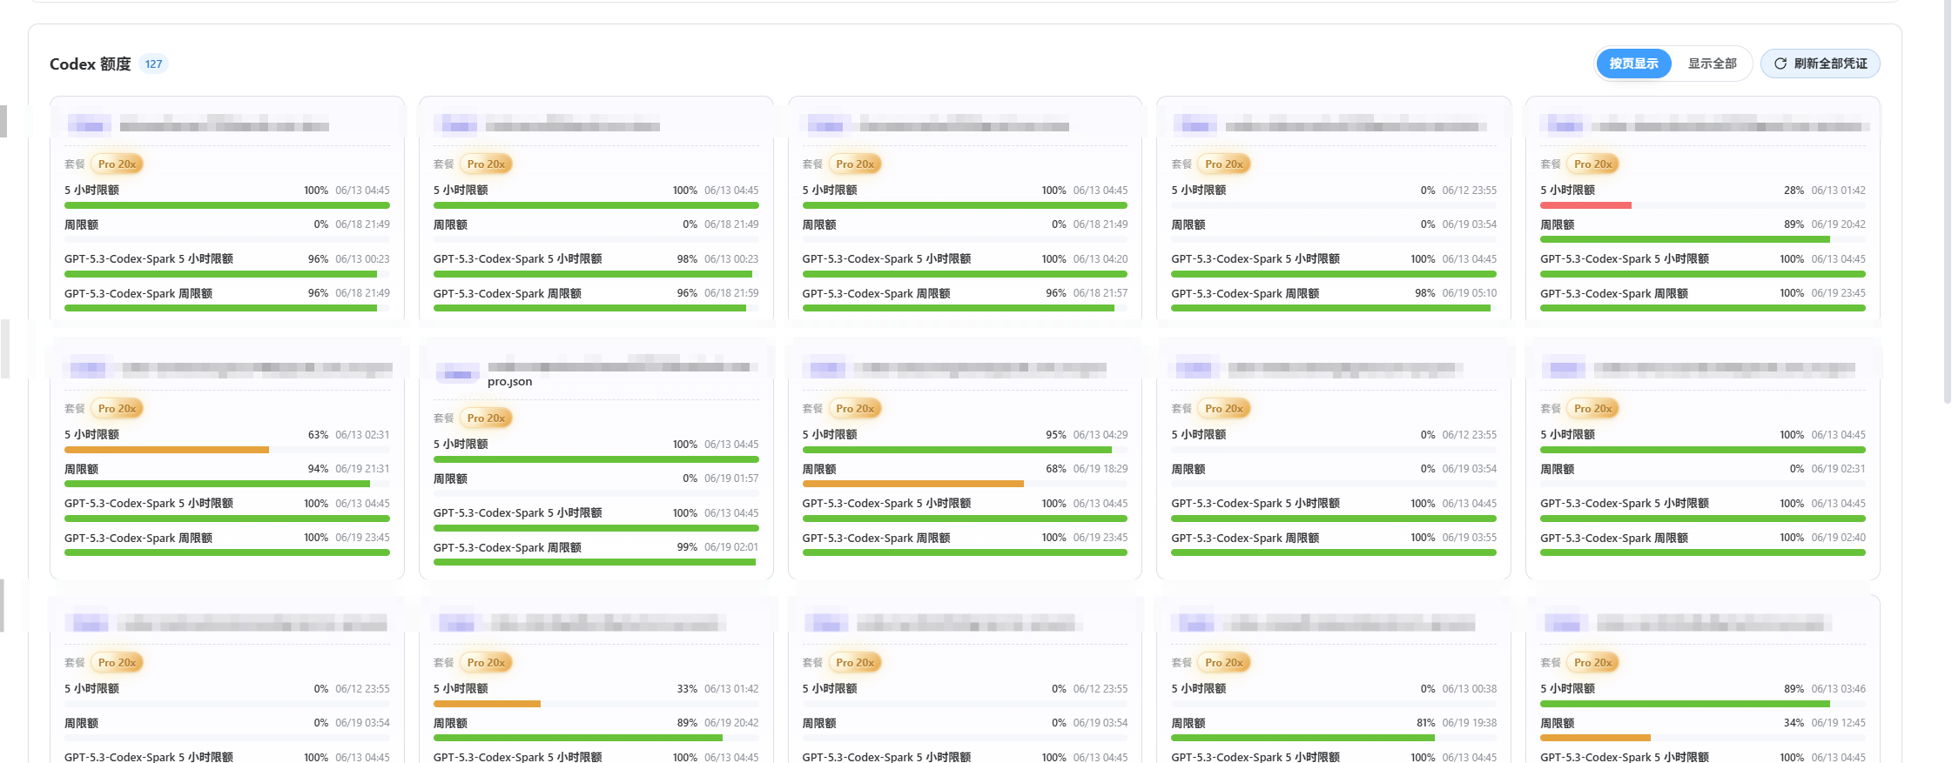Image resolution: width=1952 pixels, height=763 pixels.
Task: Click the 06/13 02:31 reset time
Action: pos(362,435)
